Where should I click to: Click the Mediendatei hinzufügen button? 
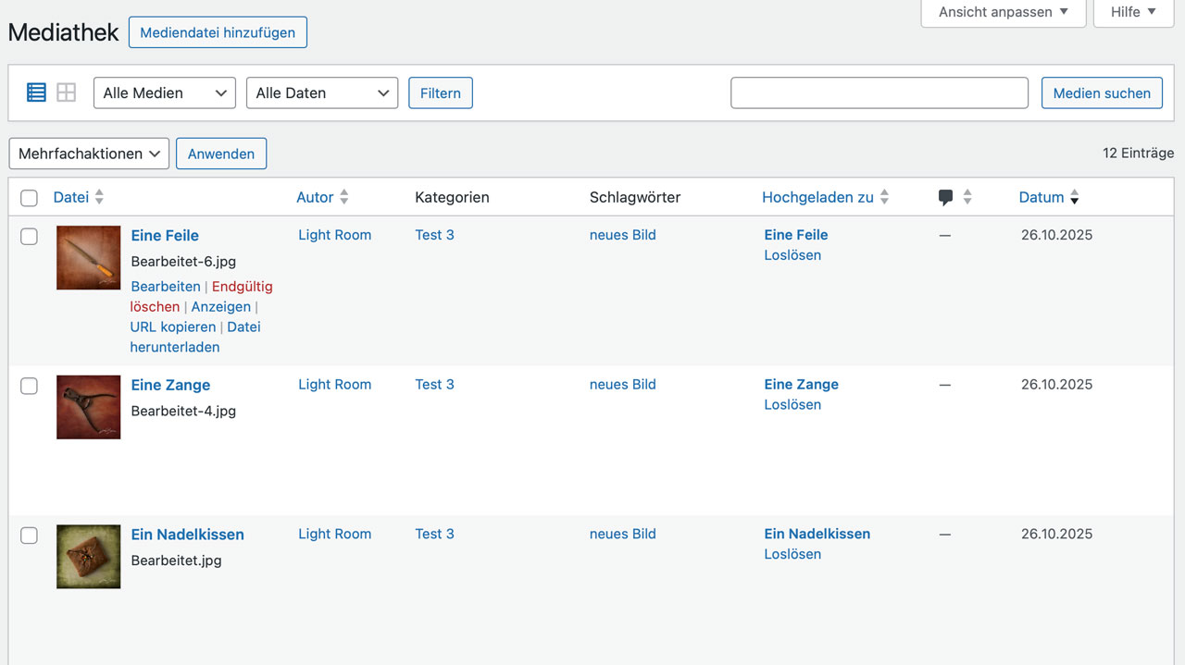tap(218, 32)
